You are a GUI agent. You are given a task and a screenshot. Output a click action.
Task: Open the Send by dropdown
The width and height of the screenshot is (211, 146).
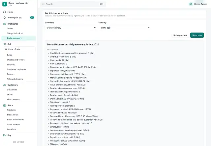tap(124, 28)
